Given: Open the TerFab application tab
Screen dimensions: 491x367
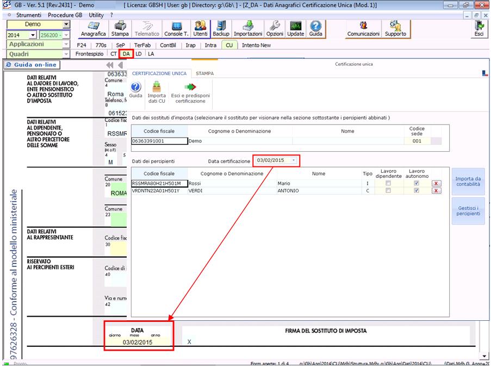Looking at the screenshot, I should pyautogui.click(x=142, y=45).
